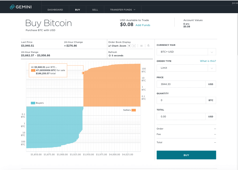Click the Gemini logo

20,7
